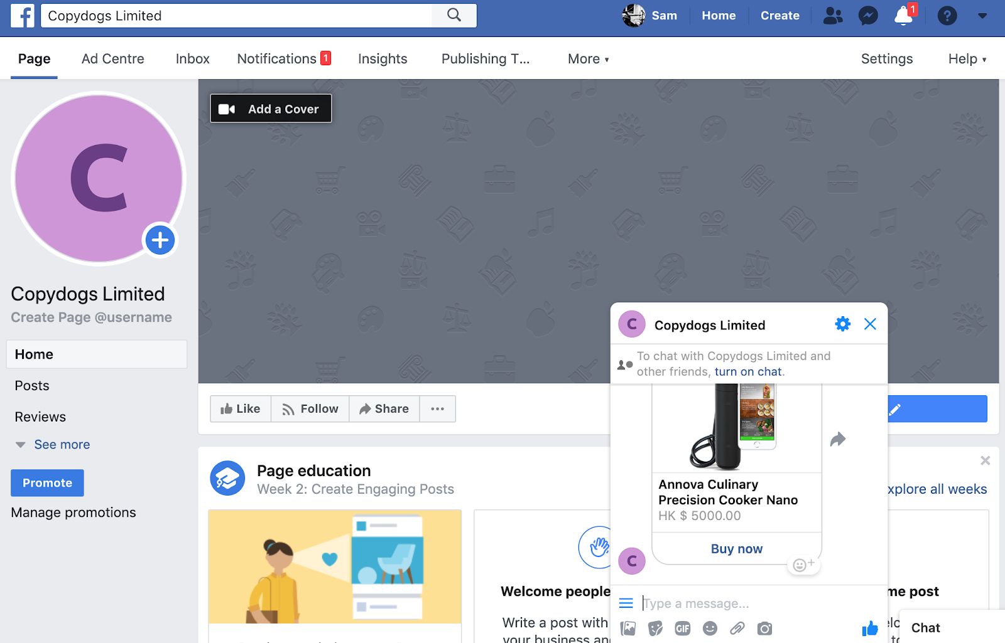The width and height of the screenshot is (1005, 643).
Task: Forward the product card with share arrow
Action: point(838,439)
